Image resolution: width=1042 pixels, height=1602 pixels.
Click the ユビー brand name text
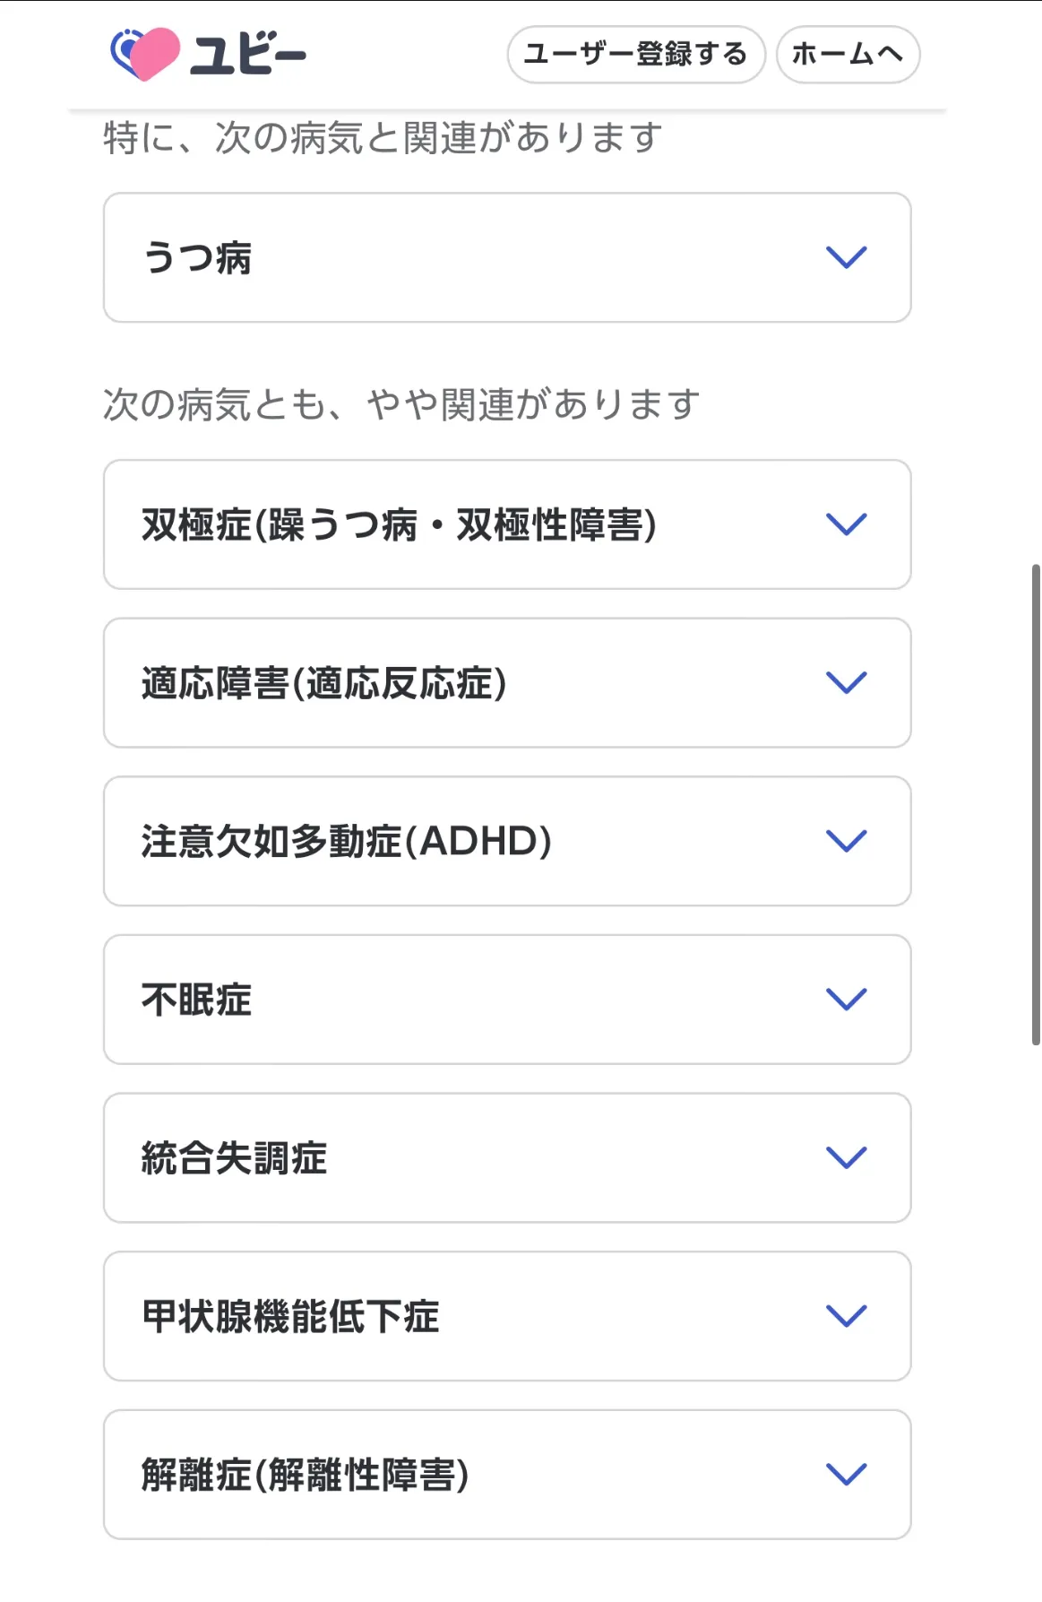click(248, 55)
